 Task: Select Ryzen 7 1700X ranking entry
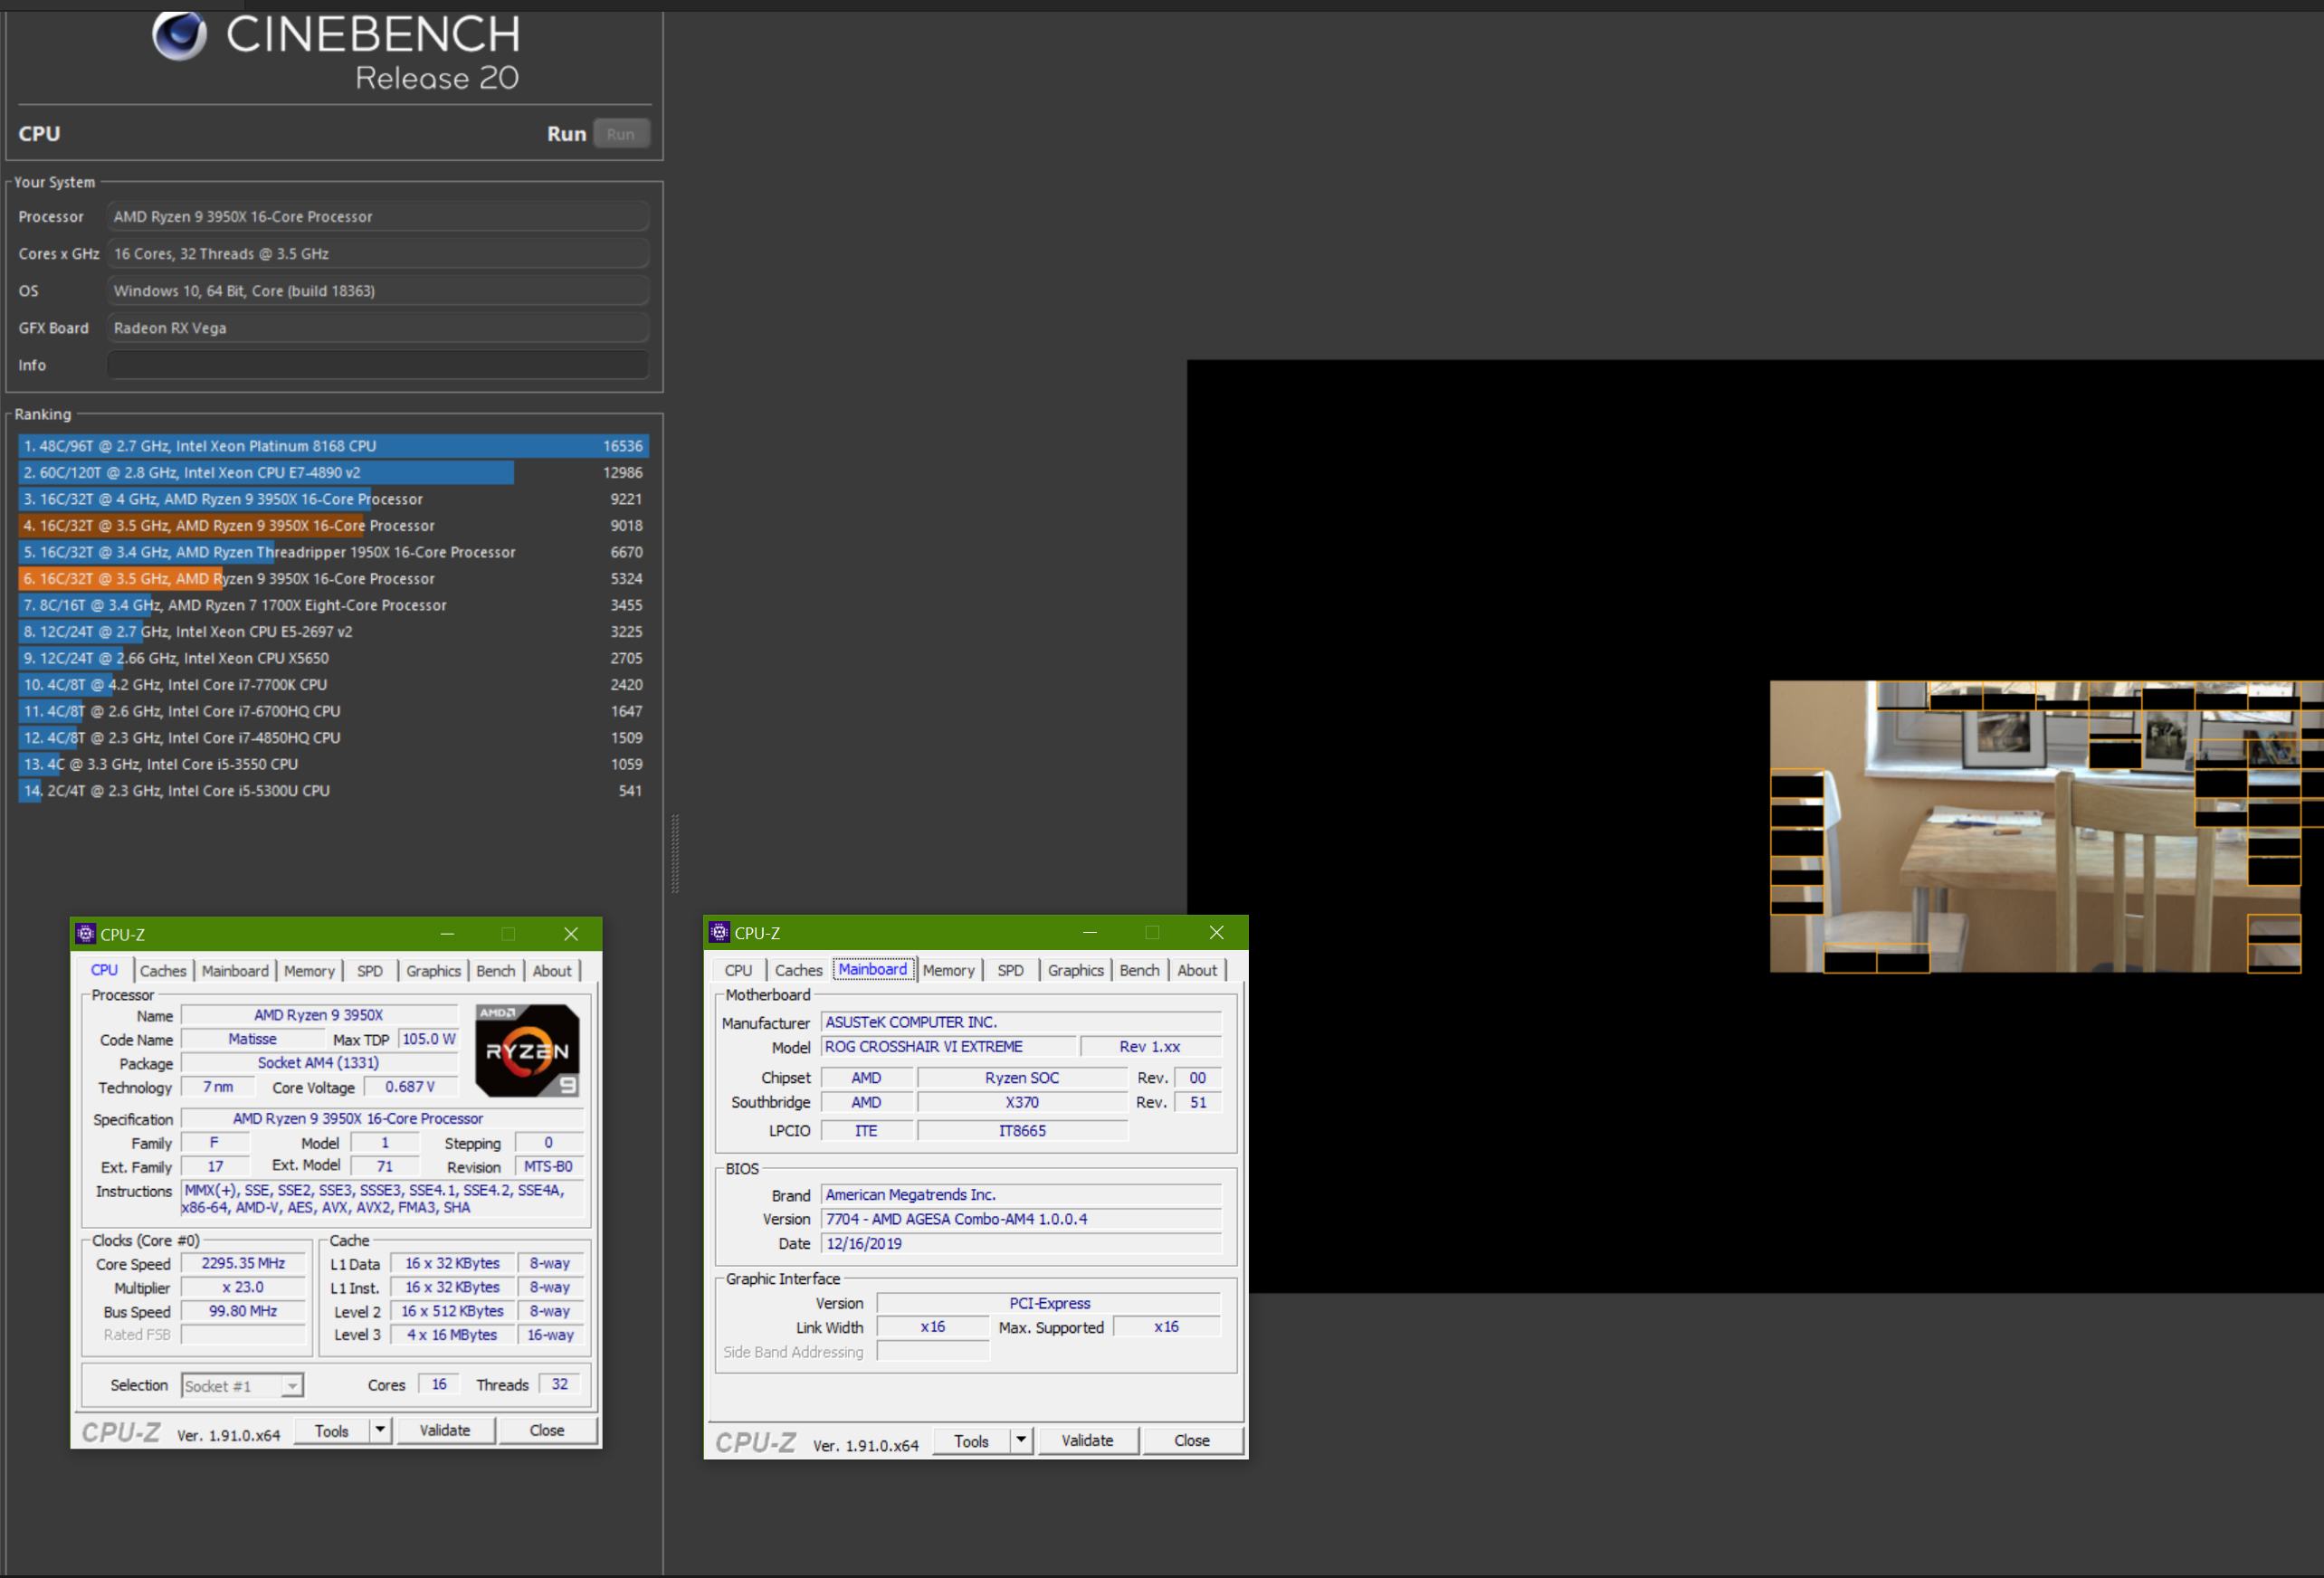[x=333, y=605]
